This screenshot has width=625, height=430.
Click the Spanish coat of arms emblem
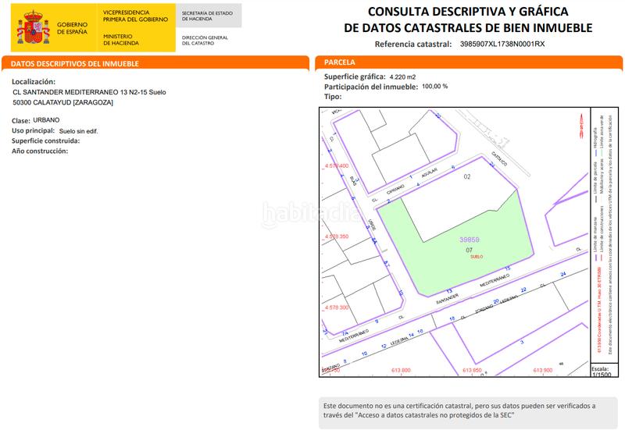(32, 29)
